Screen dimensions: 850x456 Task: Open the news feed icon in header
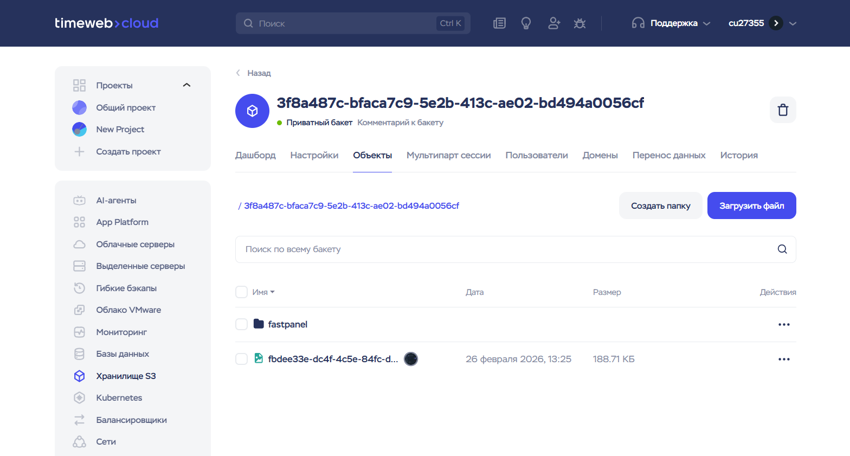[x=499, y=23]
